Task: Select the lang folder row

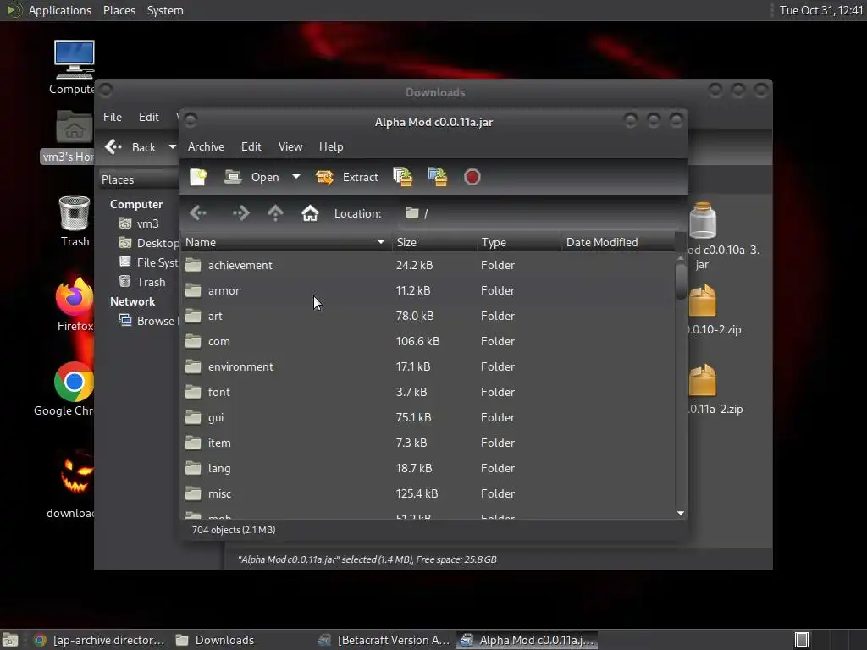Action: (428, 469)
